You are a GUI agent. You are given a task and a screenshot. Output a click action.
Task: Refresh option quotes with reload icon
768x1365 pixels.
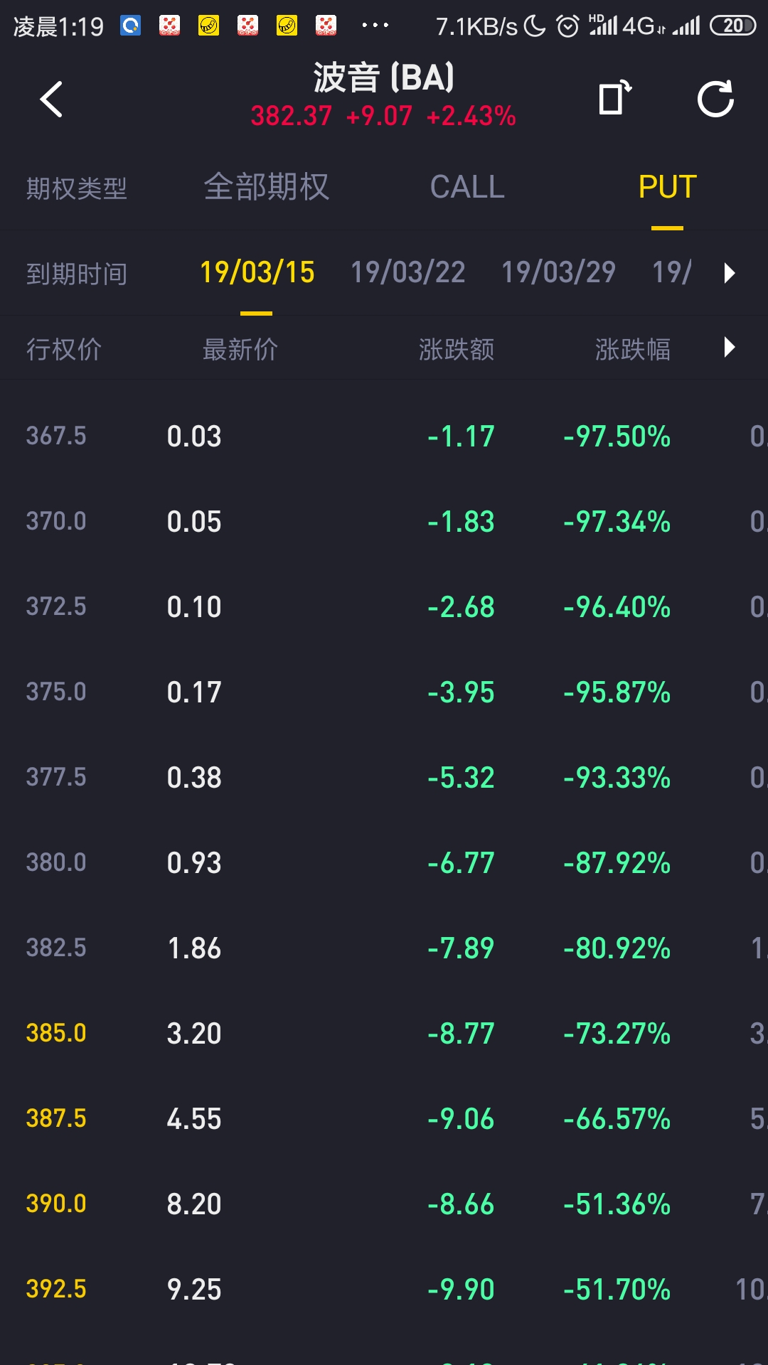(x=715, y=98)
